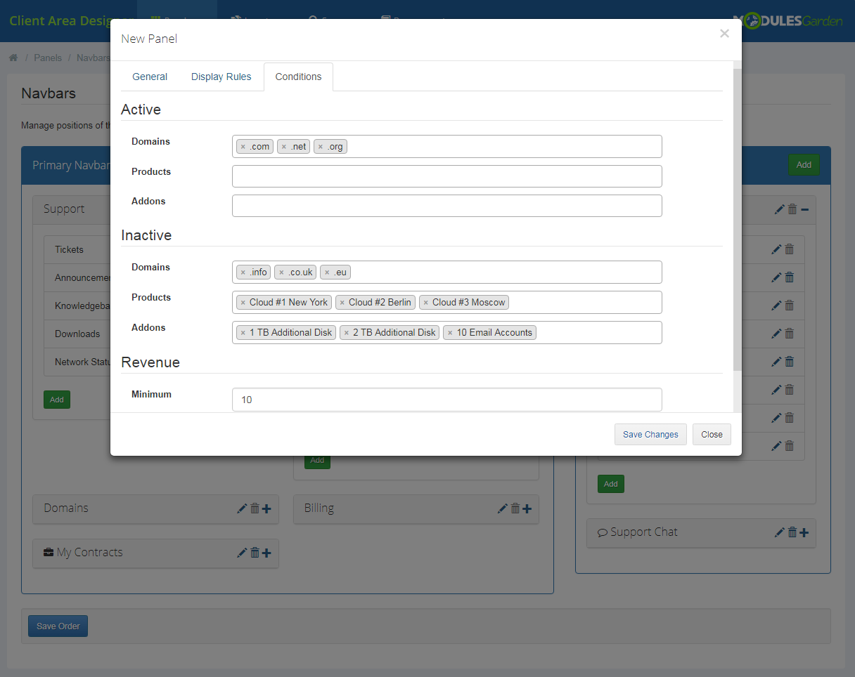Viewport: 855px width, 677px height.
Task: Click the Save Changes button
Action: [x=650, y=434]
